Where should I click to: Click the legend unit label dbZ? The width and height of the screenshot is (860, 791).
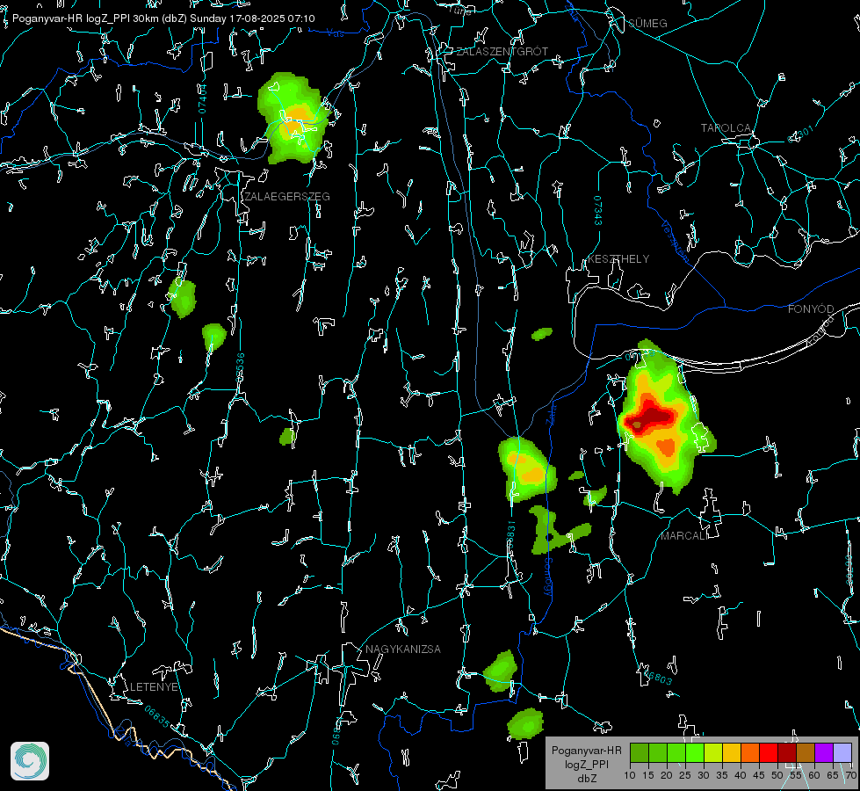586,779
